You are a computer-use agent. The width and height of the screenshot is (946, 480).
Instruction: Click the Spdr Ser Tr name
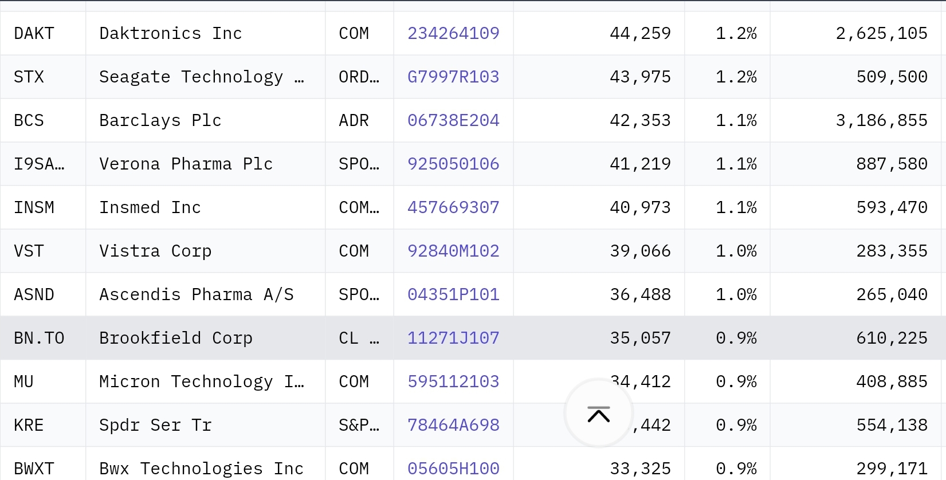tap(155, 425)
